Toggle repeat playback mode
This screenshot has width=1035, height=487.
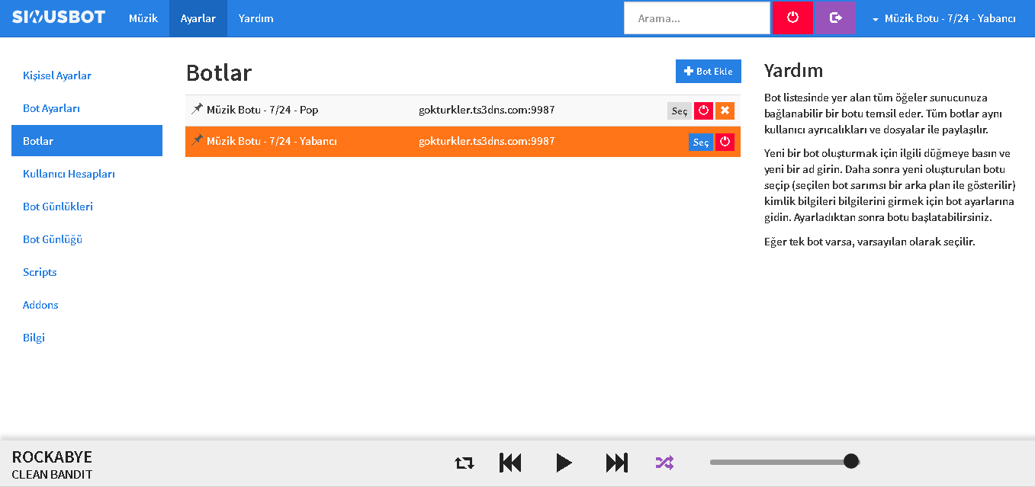click(x=464, y=463)
